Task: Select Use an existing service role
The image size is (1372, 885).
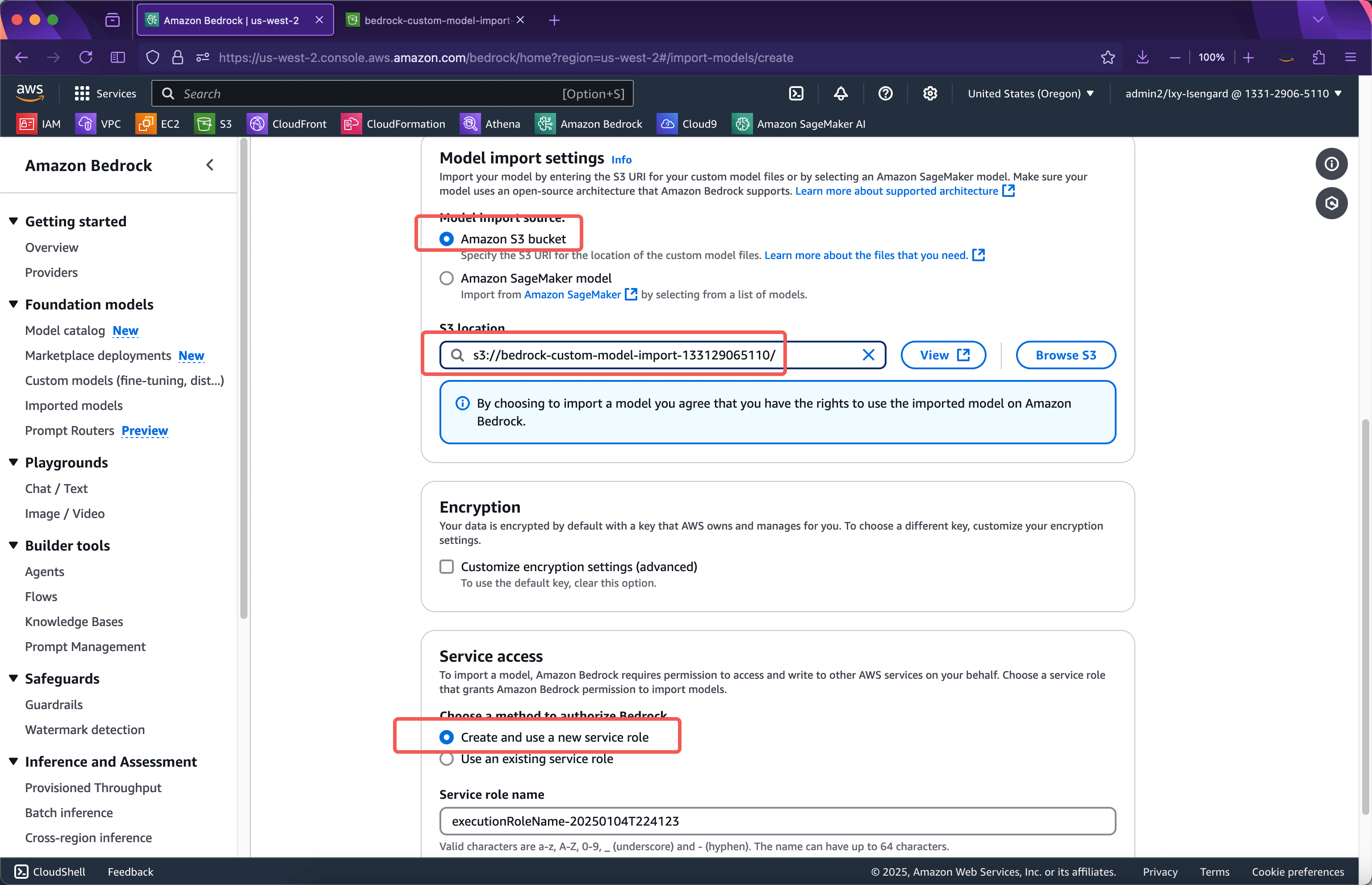Action: pyautogui.click(x=447, y=759)
